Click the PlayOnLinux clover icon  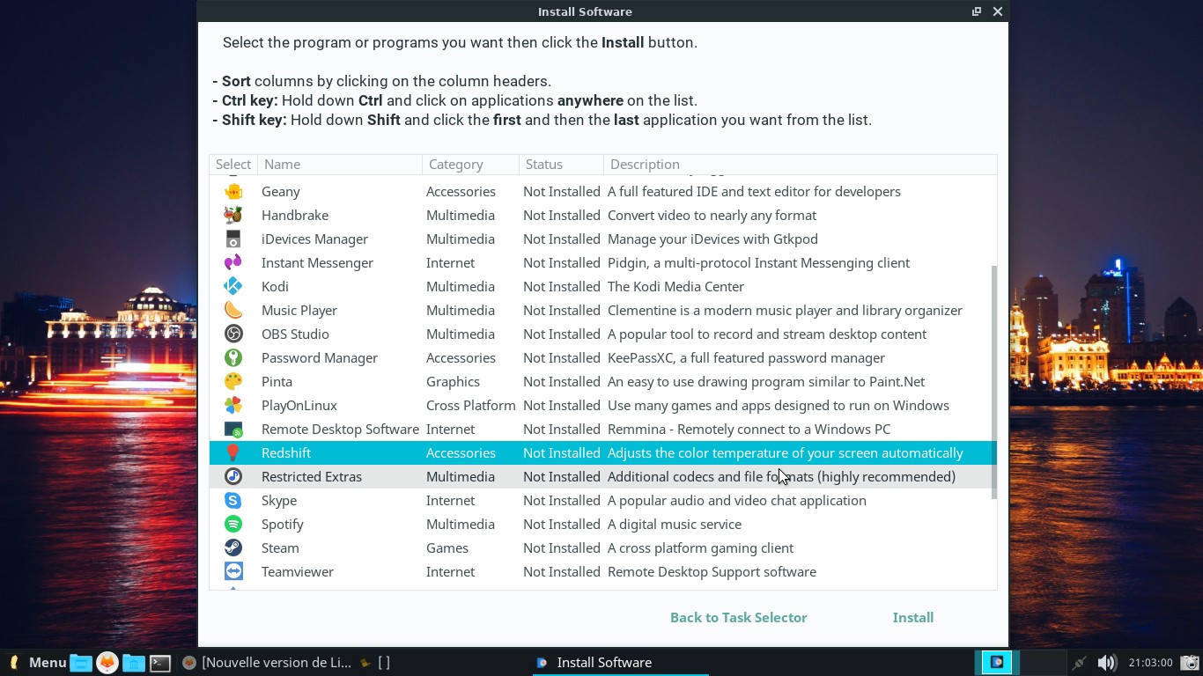[233, 406]
